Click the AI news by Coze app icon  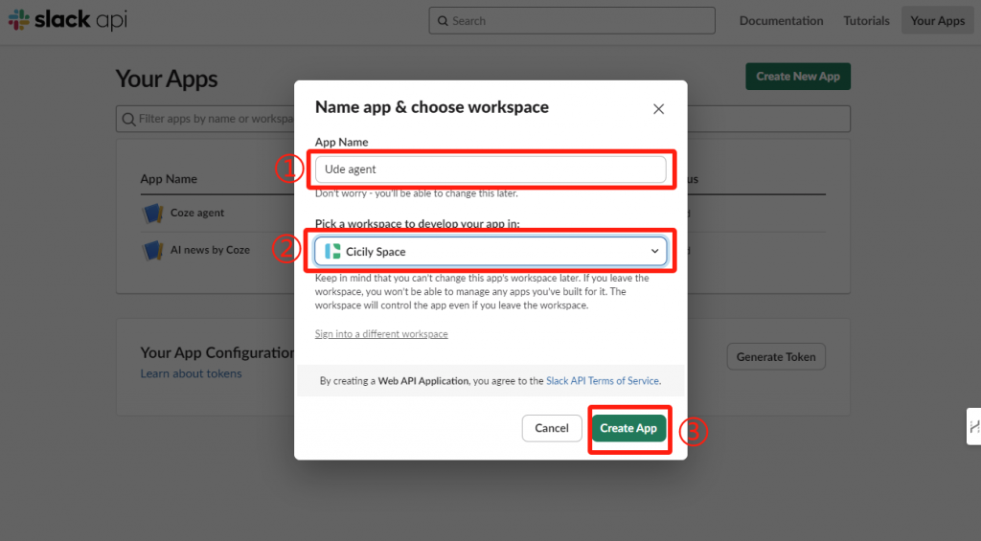pyautogui.click(x=152, y=250)
